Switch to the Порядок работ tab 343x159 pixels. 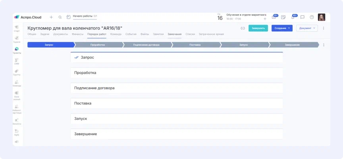click(97, 34)
